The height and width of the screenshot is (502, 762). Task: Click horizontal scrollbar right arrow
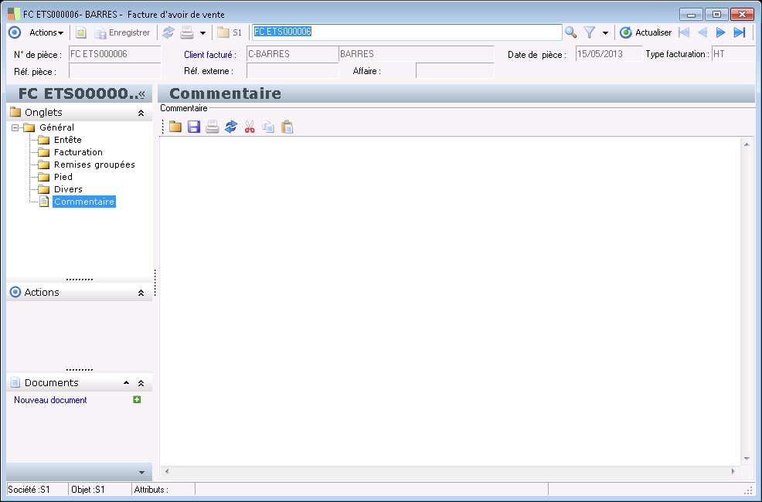pos(733,471)
